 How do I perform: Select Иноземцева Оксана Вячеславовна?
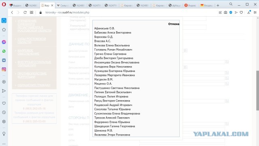click(x=117, y=62)
